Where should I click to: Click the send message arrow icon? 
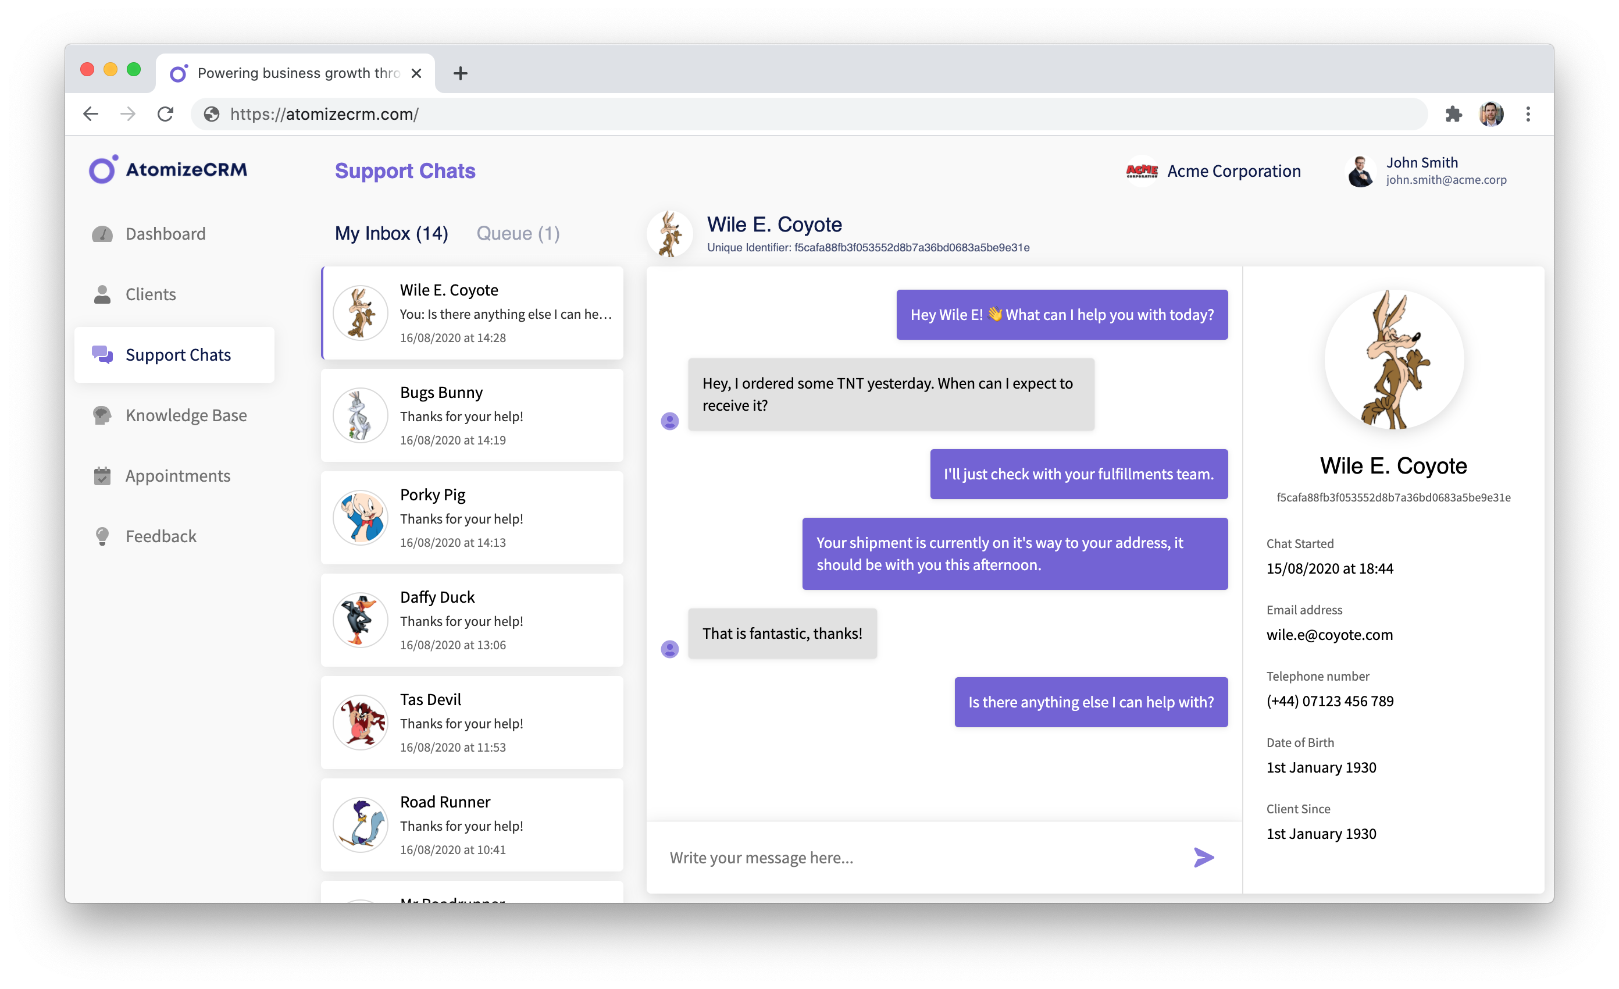1203,857
